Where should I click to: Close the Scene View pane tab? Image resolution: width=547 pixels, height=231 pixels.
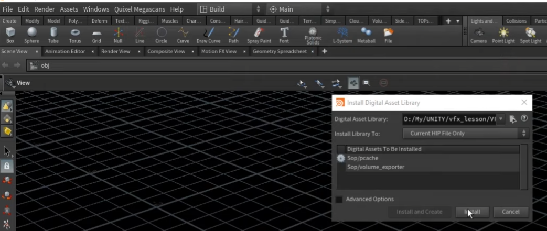tap(36, 51)
